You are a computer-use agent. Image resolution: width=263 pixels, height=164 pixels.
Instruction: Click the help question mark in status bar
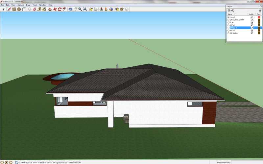tap(16, 162)
